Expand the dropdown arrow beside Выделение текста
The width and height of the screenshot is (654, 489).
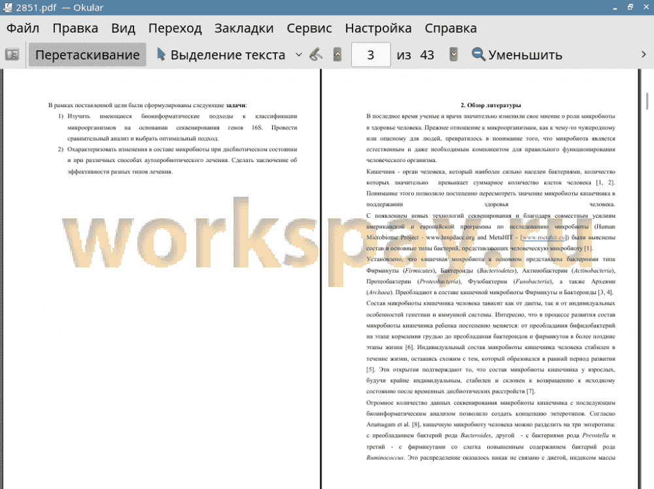coord(299,55)
